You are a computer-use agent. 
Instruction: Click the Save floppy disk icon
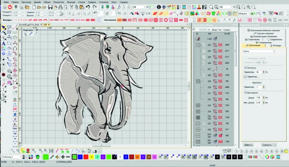(x=50, y=7)
